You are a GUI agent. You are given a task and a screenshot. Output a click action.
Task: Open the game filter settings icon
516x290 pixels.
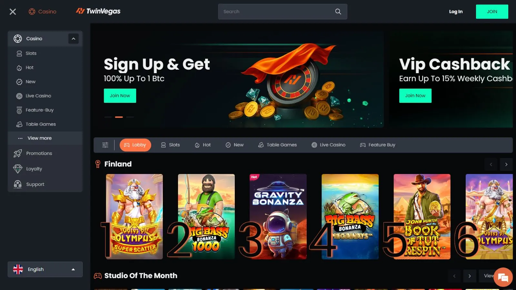point(105,145)
